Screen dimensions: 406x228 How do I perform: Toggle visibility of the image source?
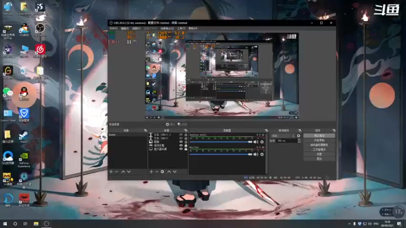(x=181, y=142)
